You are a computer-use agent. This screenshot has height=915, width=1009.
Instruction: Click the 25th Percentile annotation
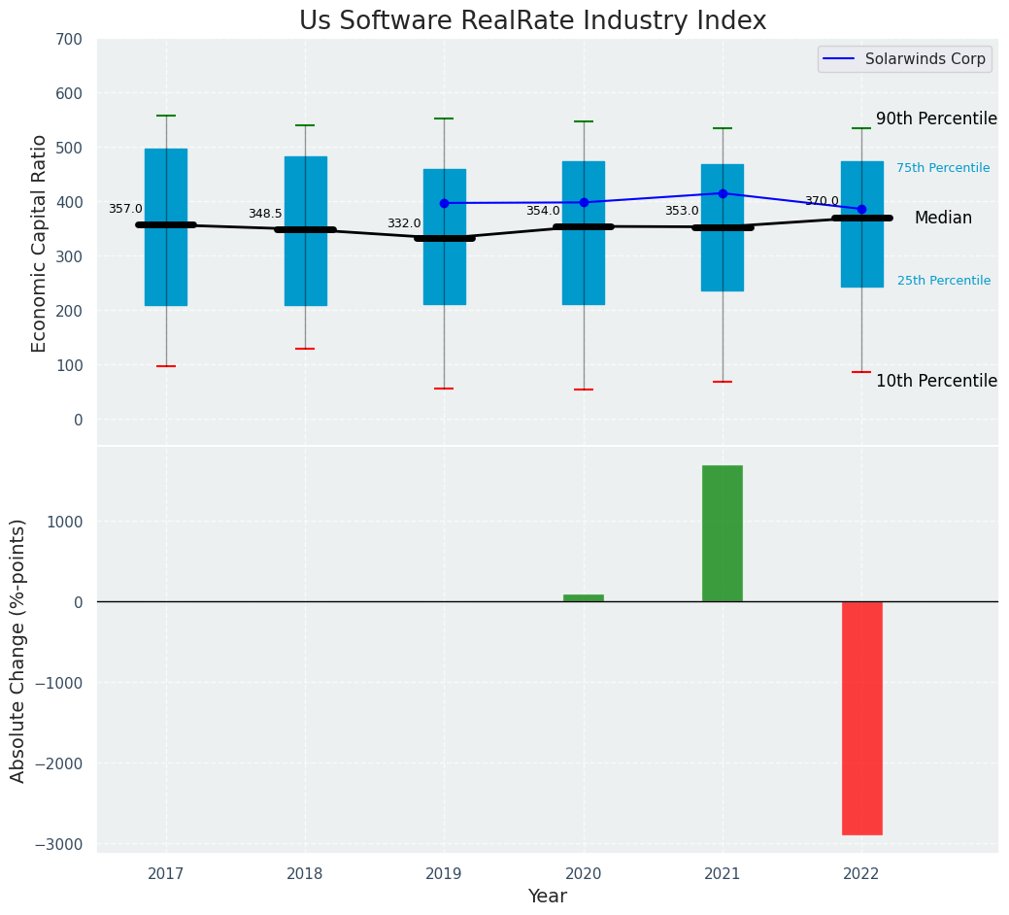click(x=943, y=281)
